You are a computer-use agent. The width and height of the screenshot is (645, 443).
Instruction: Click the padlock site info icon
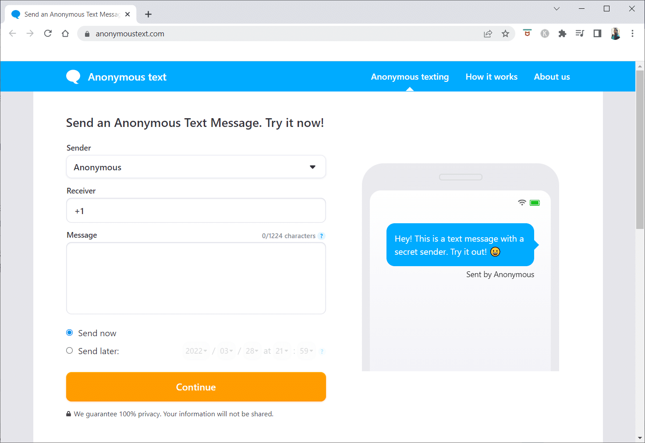tap(87, 34)
